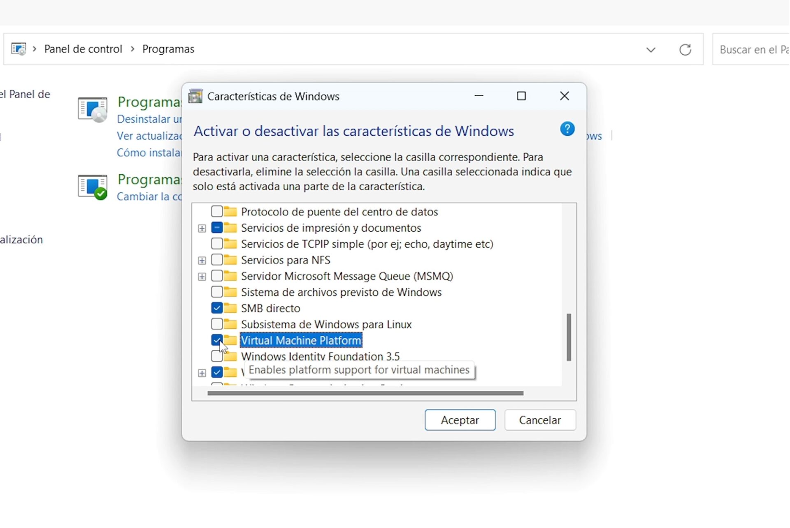
Task: Expand Servidor Microsoft Message Queue node
Action: point(202,277)
